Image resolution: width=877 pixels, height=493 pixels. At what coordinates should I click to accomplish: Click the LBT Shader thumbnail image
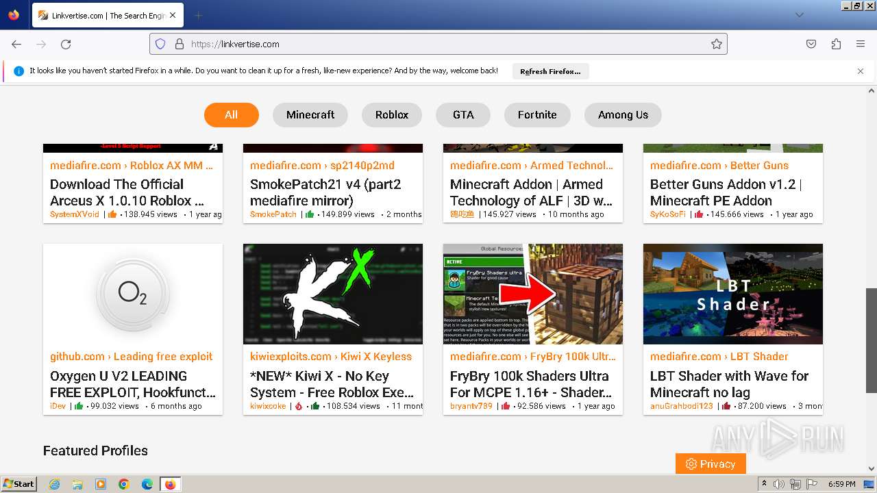pyautogui.click(x=733, y=294)
